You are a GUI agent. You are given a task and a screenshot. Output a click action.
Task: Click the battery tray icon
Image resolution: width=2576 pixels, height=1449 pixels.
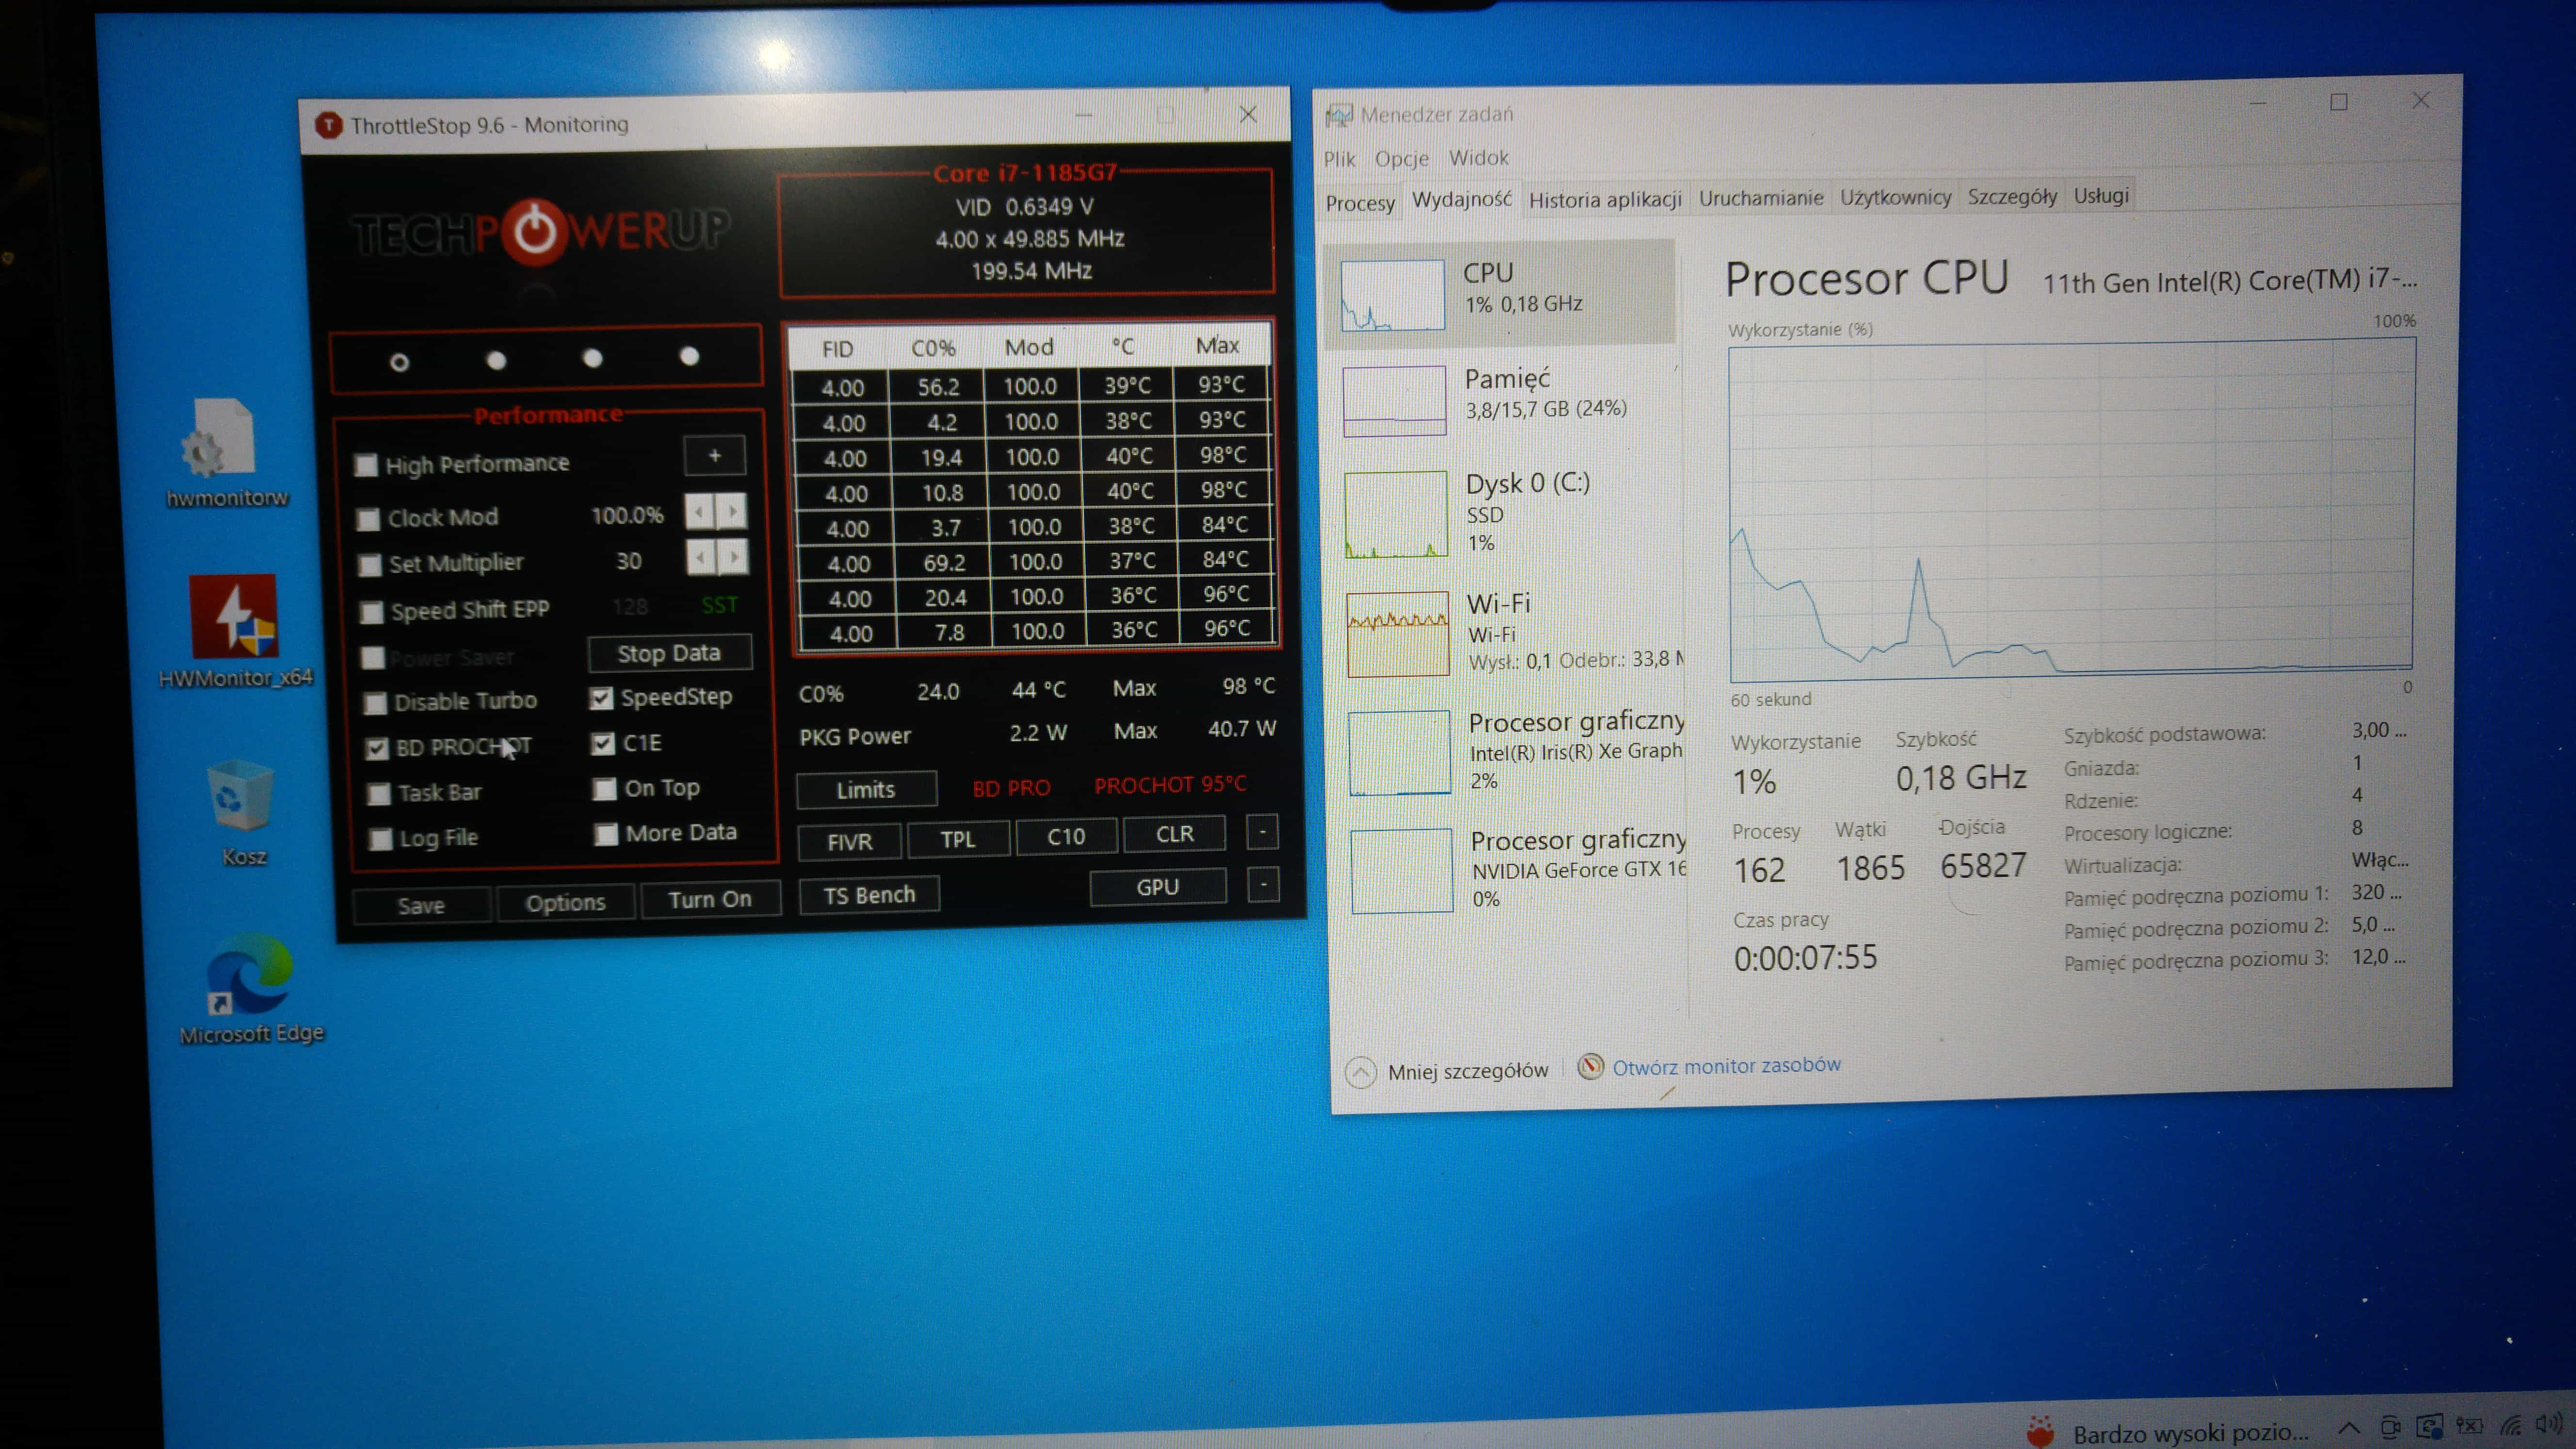coord(2470,1426)
